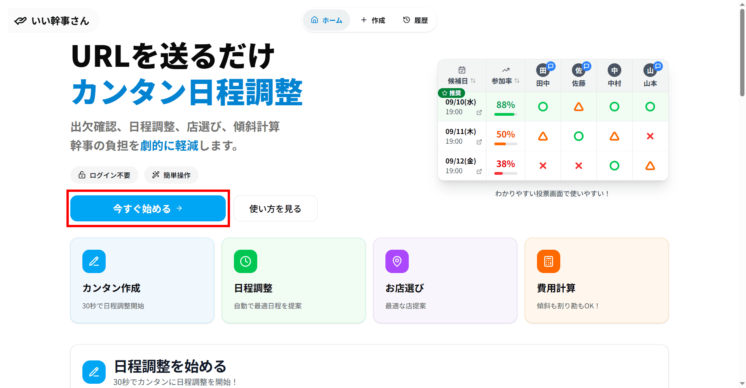This screenshot has width=746, height=388.
Task: Sort by 候補日 column arrows
Action: point(473,81)
